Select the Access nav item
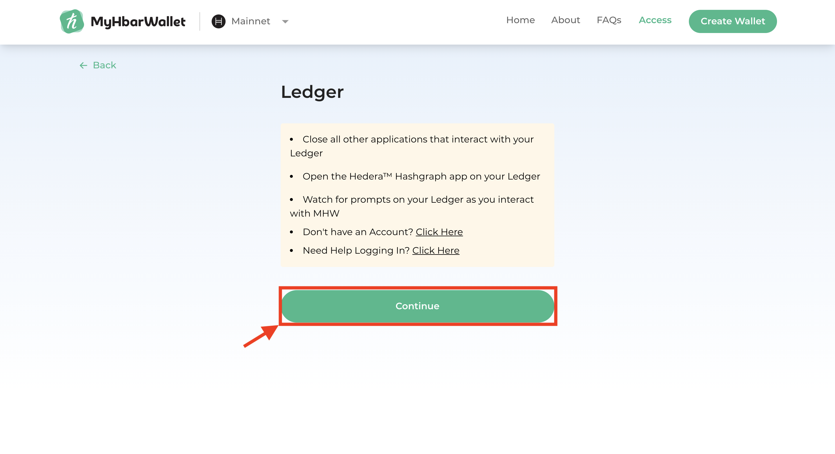 pos(655,20)
